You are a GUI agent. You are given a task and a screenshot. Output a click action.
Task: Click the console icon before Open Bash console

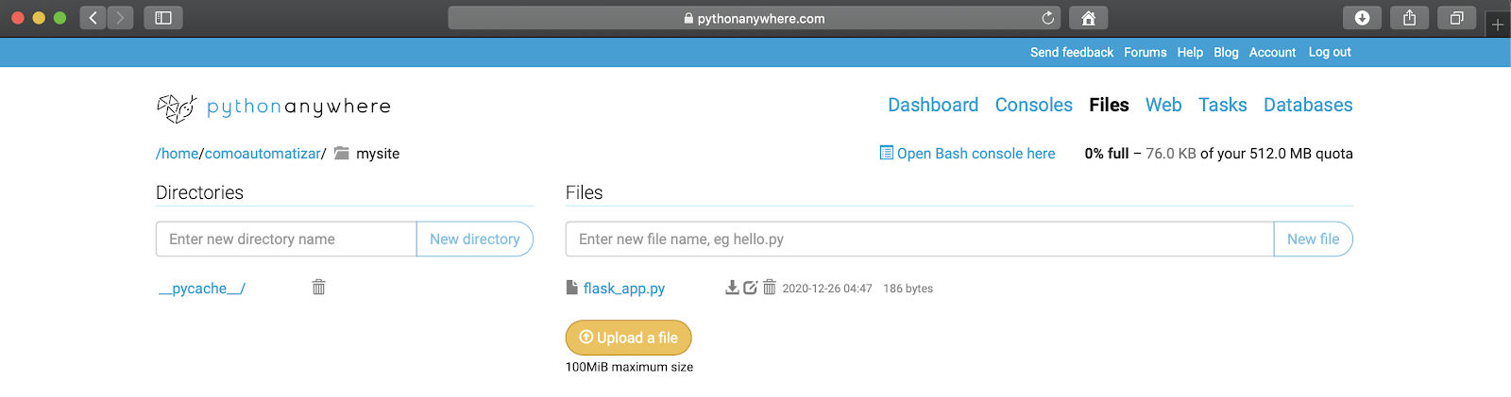887,153
